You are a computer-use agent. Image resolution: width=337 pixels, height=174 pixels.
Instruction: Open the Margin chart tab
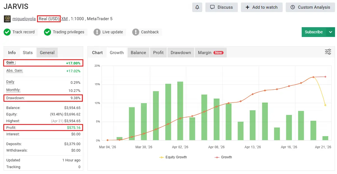coord(210,53)
